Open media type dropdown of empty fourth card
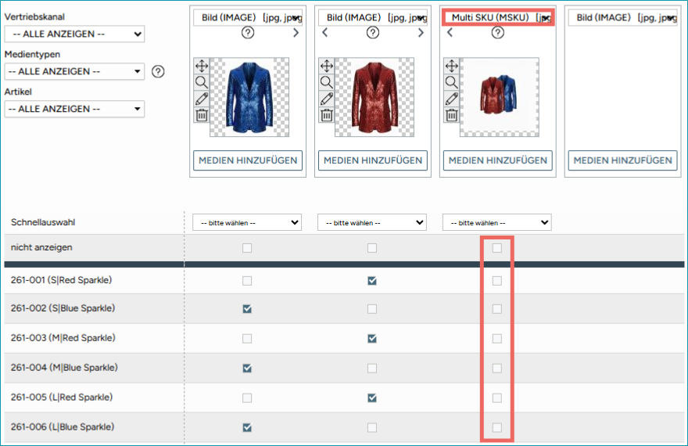 622,17
